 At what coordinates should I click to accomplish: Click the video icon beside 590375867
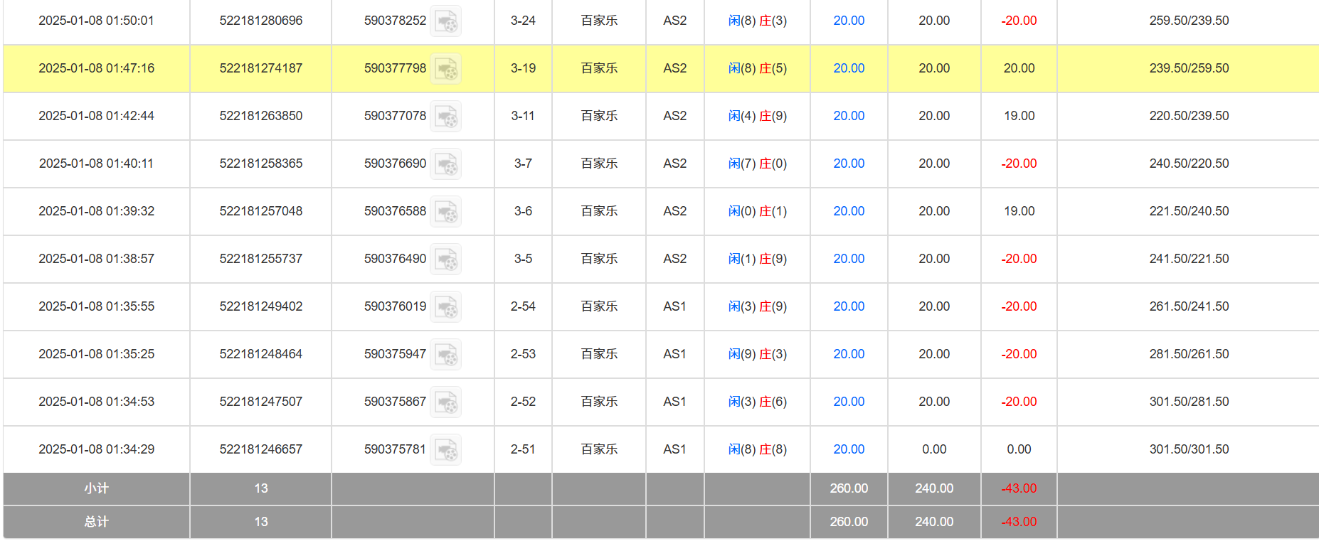click(446, 402)
